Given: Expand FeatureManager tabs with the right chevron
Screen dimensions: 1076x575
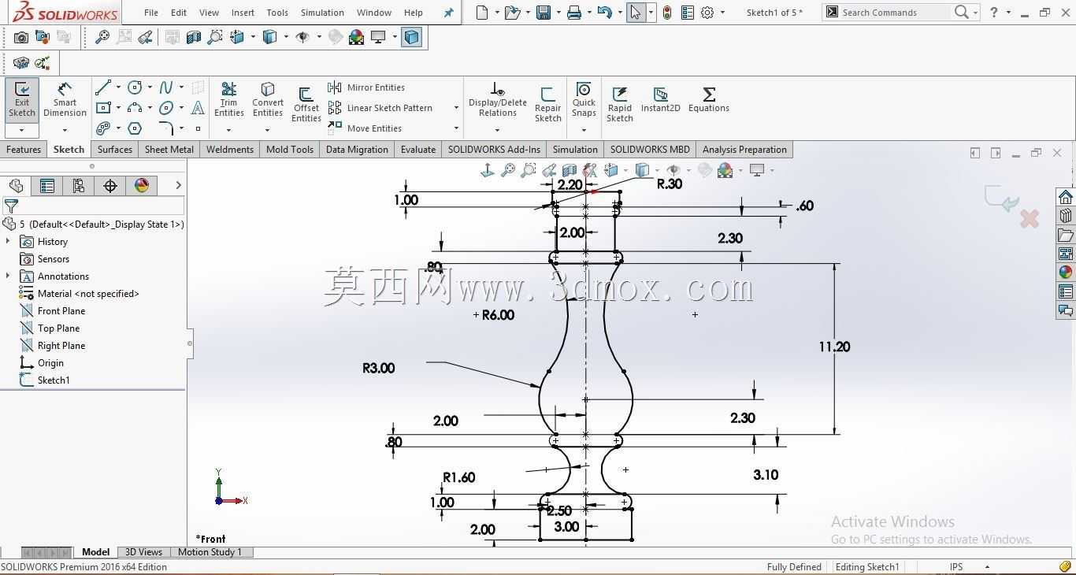Looking at the screenshot, I should (178, 185).
